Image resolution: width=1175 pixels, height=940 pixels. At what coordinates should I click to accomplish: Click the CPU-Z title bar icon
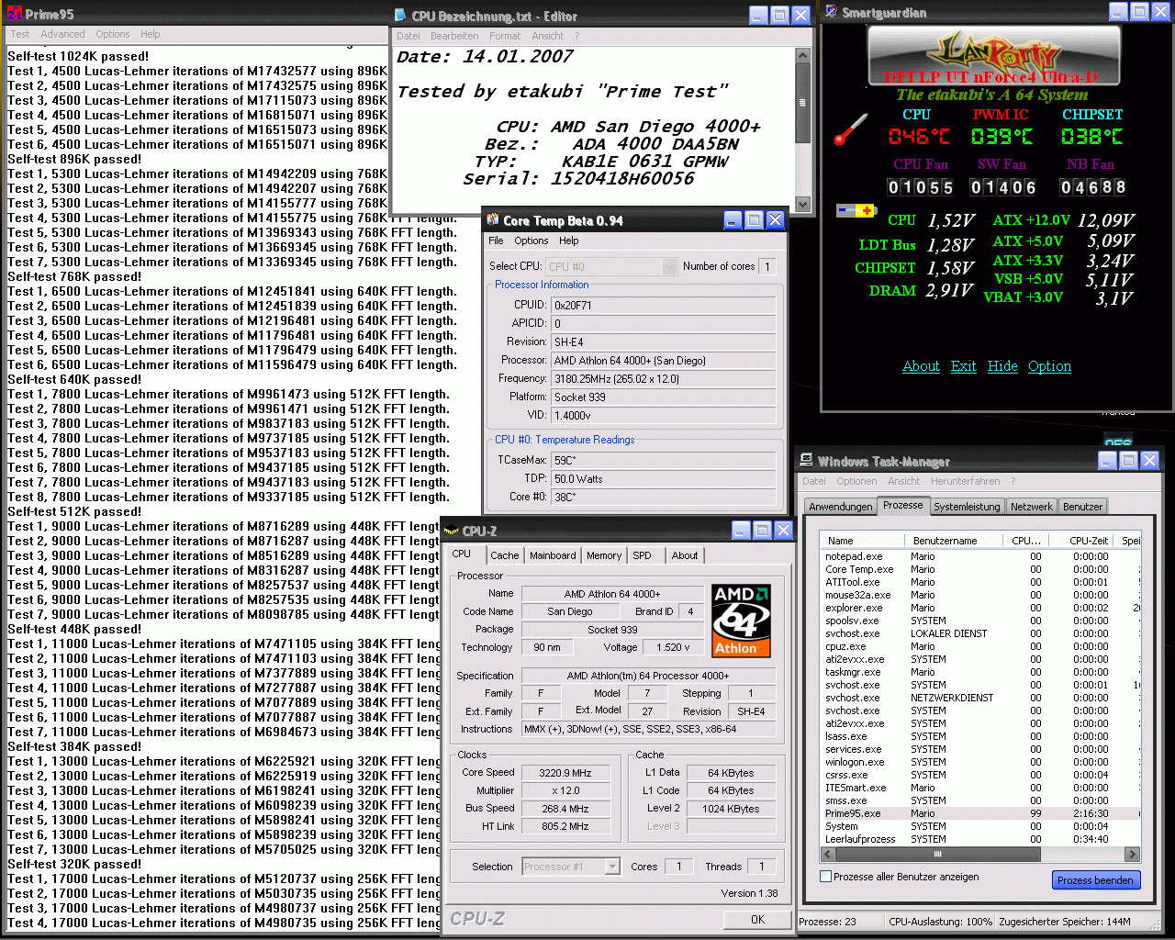pos(451,531)
